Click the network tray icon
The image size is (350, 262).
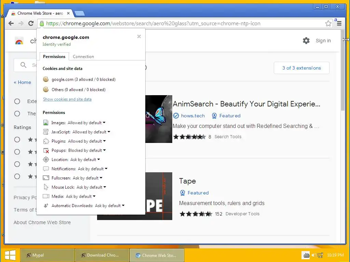(320, 255)
